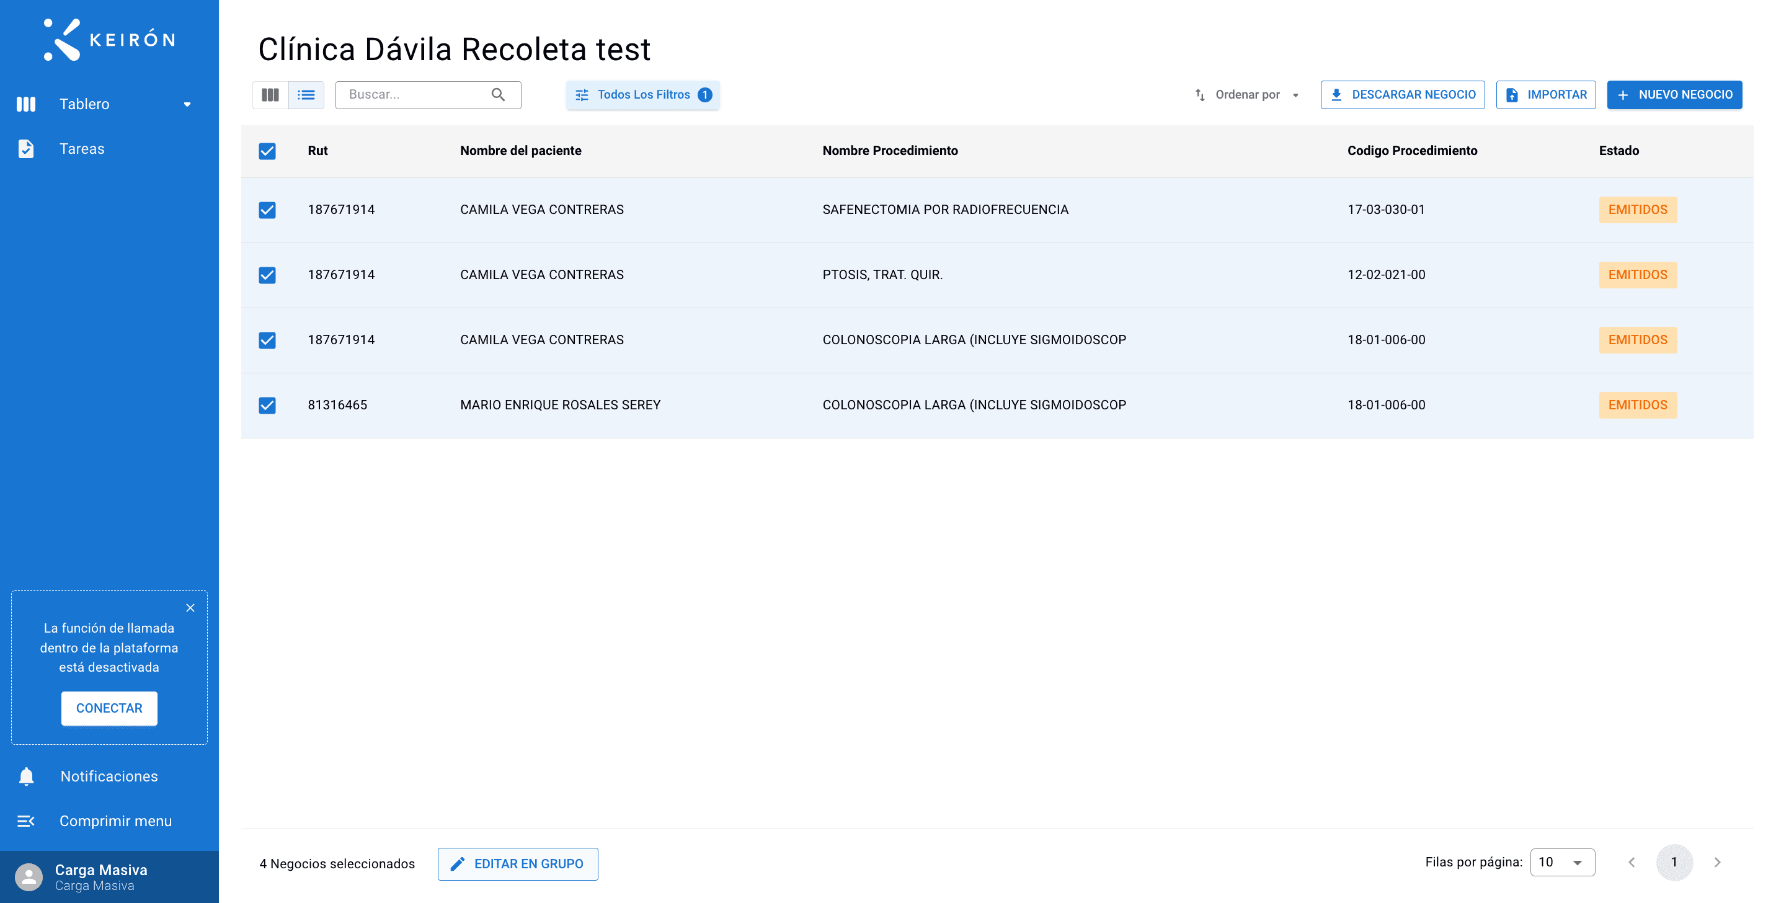Click PTOSIS, TRAT. QUIR. cell
Screen dimensions: 1776x903
(x=882, y=274)
